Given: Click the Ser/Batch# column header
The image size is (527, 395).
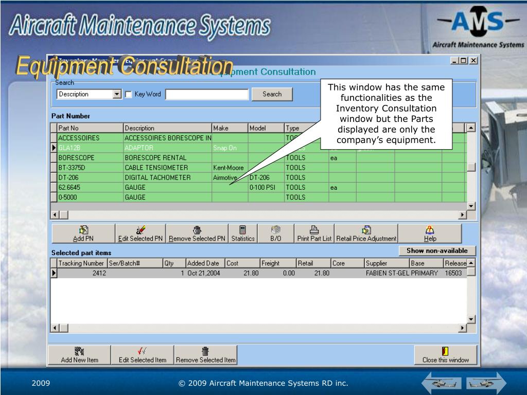Looking at the screenshot, I should click(x=135, y=263).
